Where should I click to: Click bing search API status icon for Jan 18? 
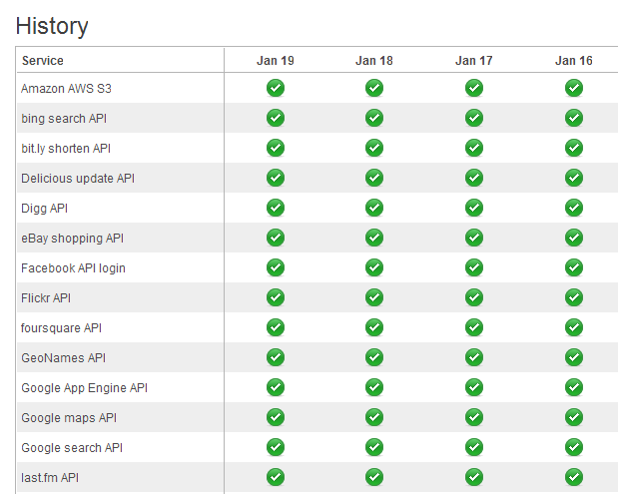click(374, 118)
